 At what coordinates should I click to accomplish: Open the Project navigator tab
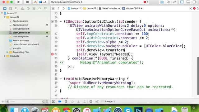click(x=5, y=8)
